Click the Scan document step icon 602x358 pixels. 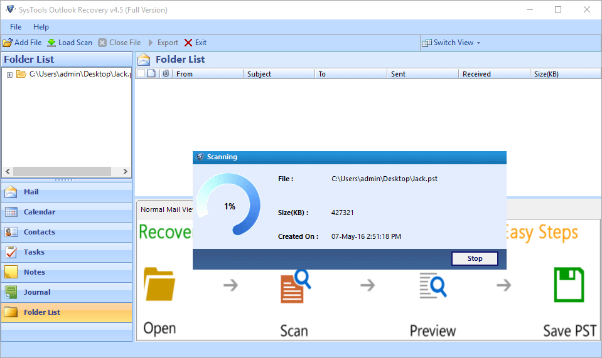pyautogui.click(x=295, y=286)
